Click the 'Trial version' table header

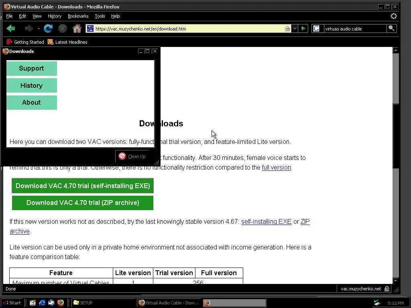pos(174,273)
